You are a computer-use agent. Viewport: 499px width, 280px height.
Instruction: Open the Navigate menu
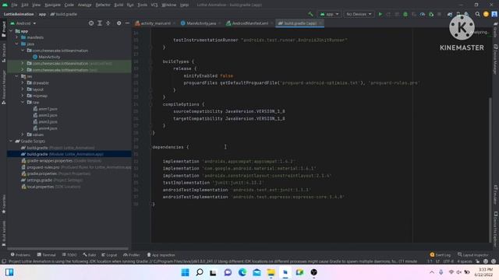(x=52, y=5)
